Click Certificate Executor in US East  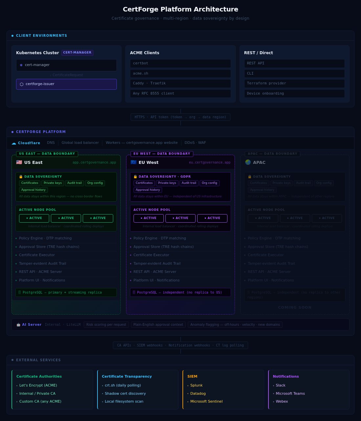pyautogui.click(x=37, y=255)
